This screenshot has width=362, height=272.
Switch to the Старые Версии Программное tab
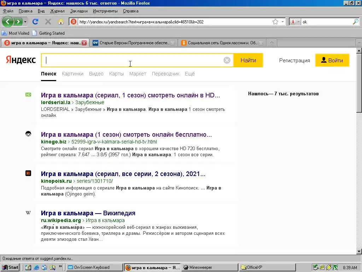tap(133, 43)
